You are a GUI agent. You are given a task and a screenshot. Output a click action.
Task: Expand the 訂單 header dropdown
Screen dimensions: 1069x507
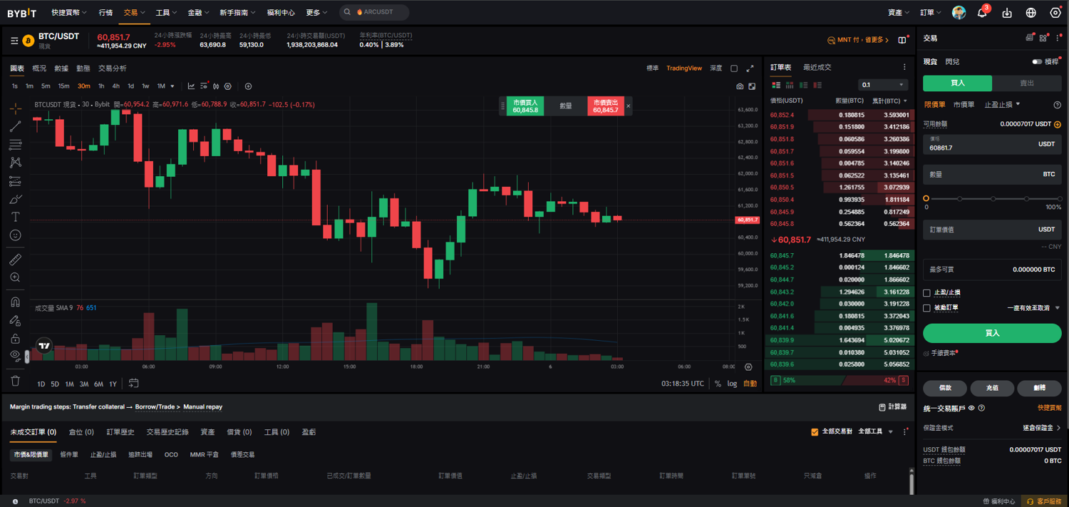931,13
